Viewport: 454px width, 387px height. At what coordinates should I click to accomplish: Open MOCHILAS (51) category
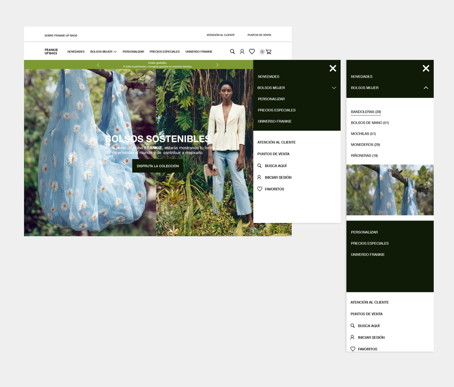(363, 134)
